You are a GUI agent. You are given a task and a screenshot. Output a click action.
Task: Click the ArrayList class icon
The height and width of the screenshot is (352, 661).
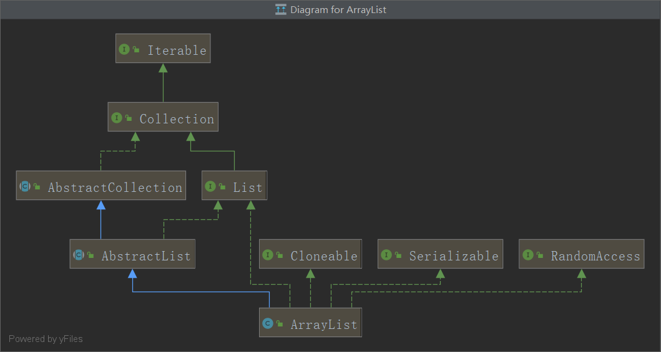pos(268,324)
